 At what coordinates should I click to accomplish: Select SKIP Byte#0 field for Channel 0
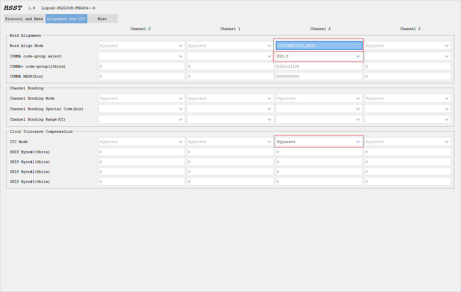click(141, 152)
